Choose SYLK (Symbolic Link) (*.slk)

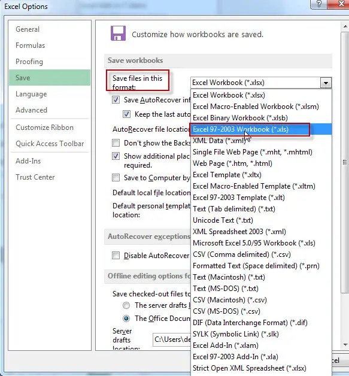(261, 334)
